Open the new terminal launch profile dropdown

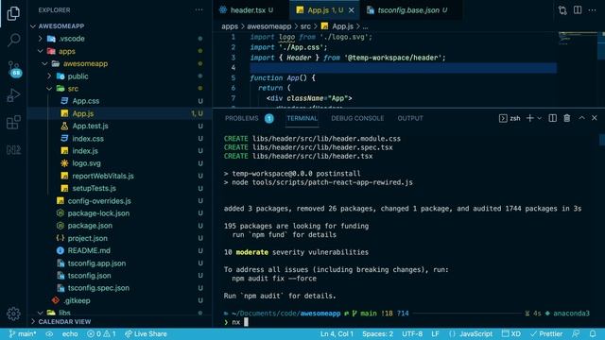[x=540, y=118]
